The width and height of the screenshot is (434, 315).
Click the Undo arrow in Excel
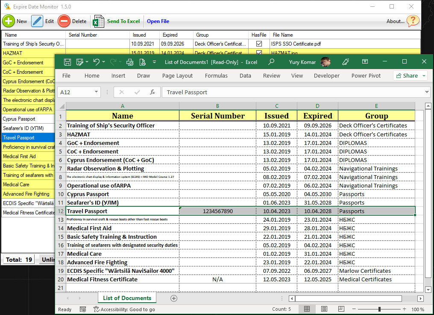96,62
